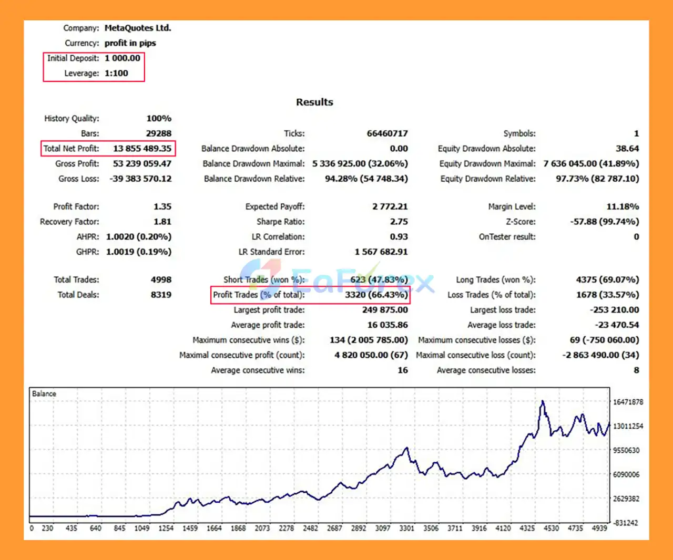This screenshot has width=673, height=560.
Task: Click the Gross Profit value
Action: [x=142, y=163]
